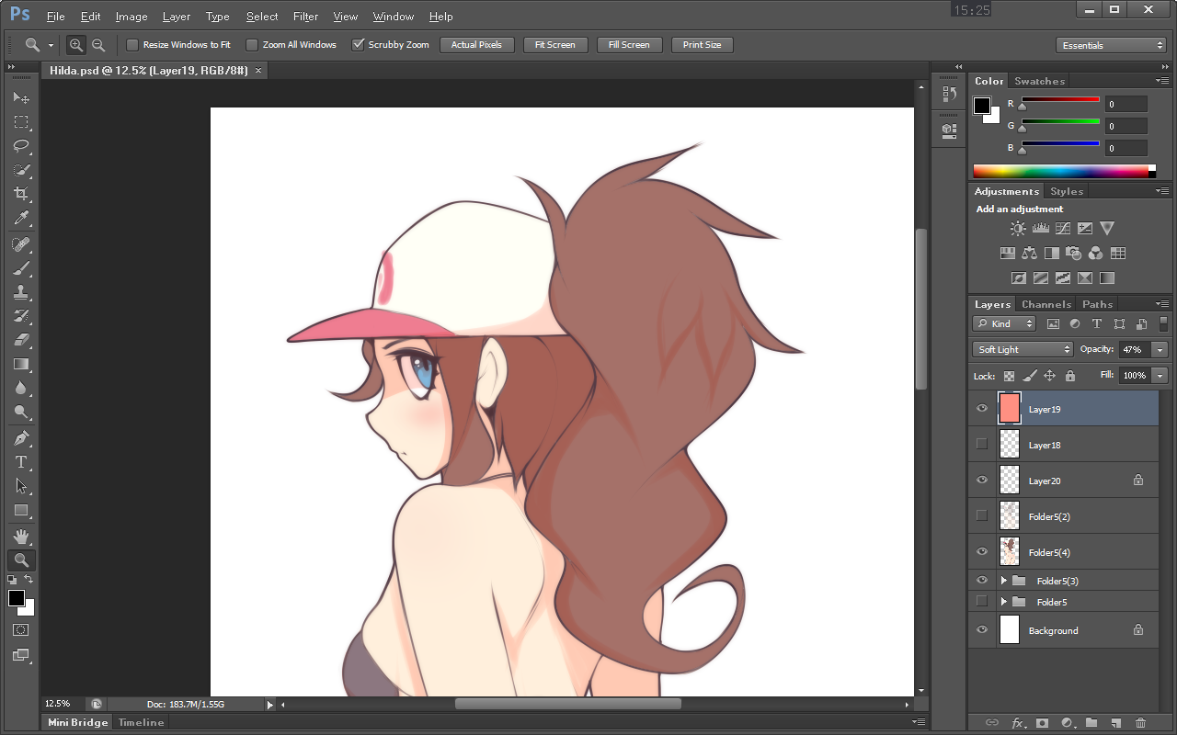The width and height of the screenshot is (1177, 735).
Task: Open the Window menu
Action: [x=393, y=17]
